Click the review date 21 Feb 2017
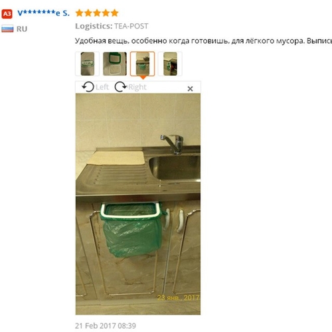The height and width of the screenshot is (332, 332). click(106, 325)
